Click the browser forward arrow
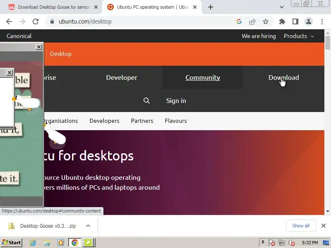331x248 pixels. 22,21
